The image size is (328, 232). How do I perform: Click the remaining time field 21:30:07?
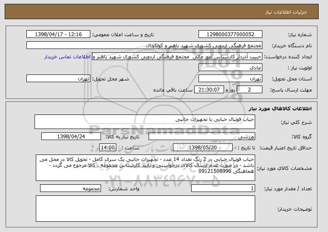click(209, 90)
